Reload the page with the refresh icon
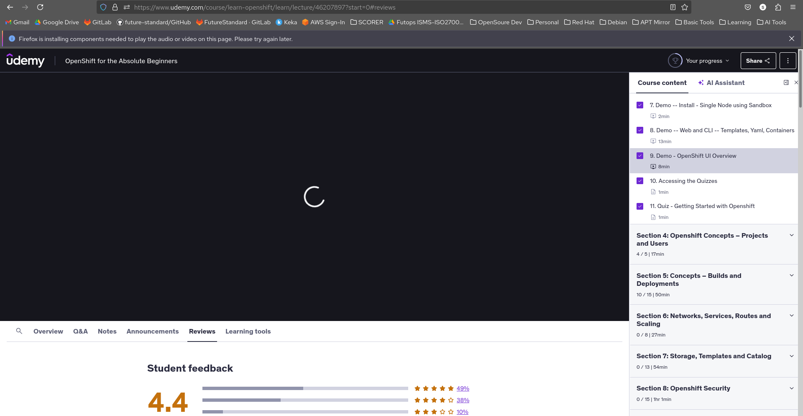803x416 pixels. pos(40,7)
